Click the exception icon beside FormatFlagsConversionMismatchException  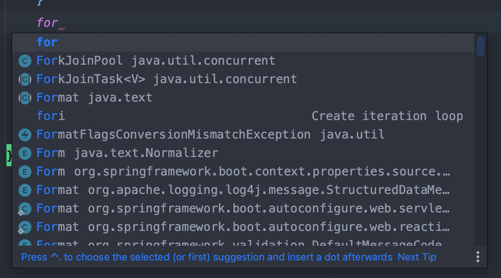coord(24,134)
